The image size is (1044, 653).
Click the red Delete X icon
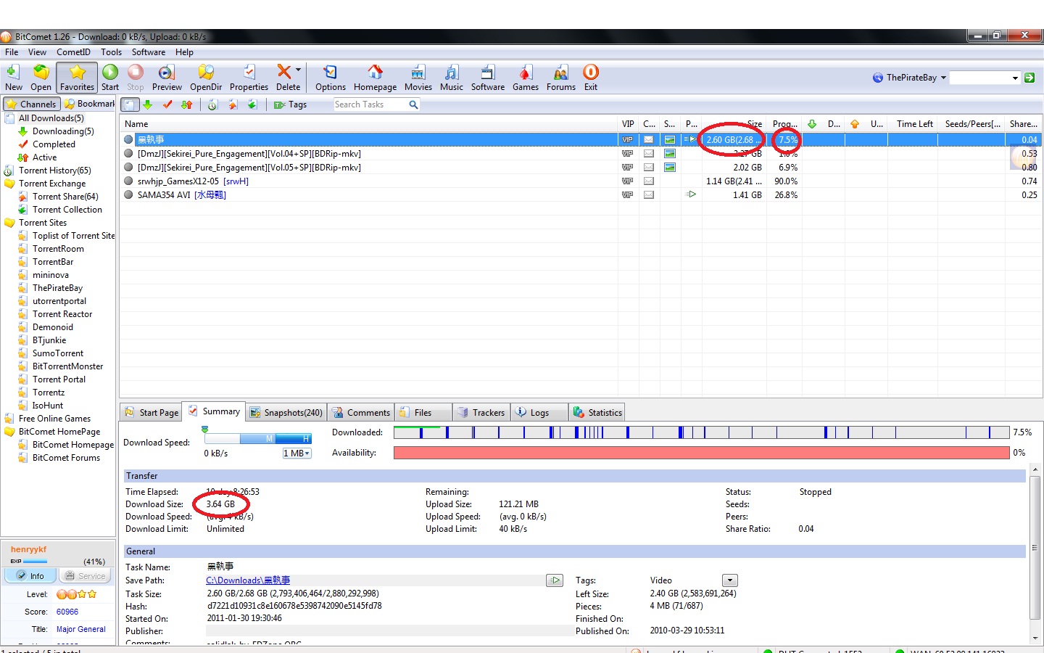pyautogui.click(x=283, y=71)
